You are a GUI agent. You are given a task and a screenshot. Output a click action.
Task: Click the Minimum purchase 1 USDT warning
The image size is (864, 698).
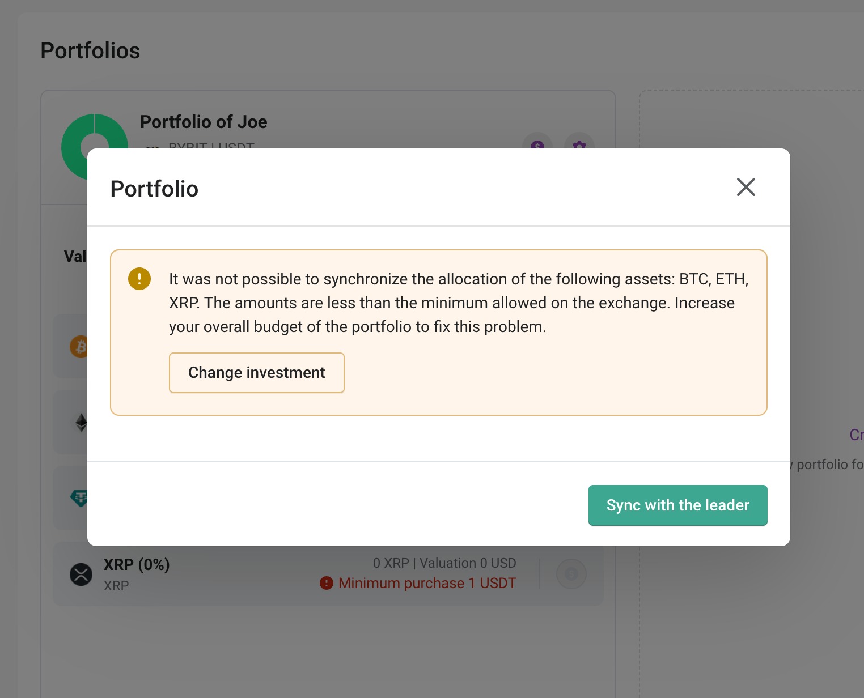click(x=427, y=583)
